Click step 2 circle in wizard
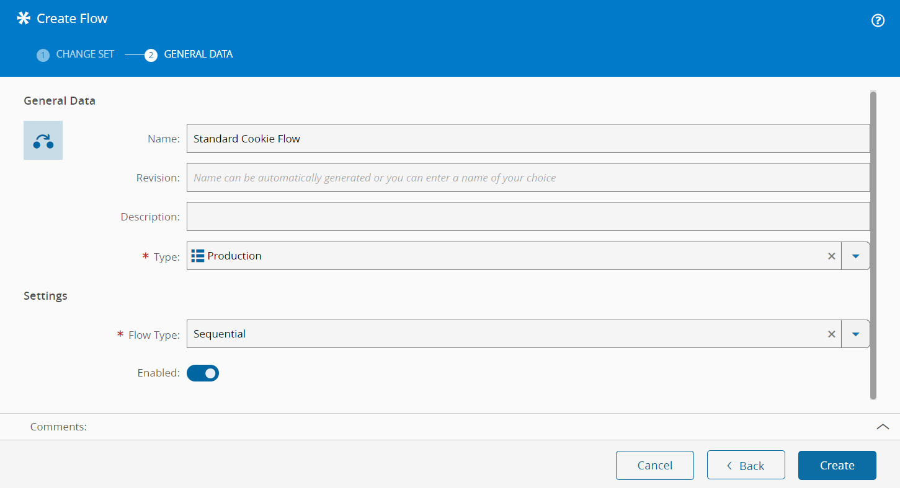The image size is (900, 488). [151, 55]
